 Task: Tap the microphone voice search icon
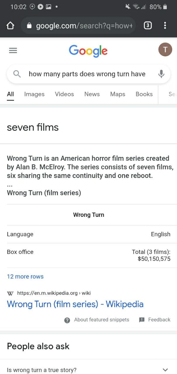161,74
